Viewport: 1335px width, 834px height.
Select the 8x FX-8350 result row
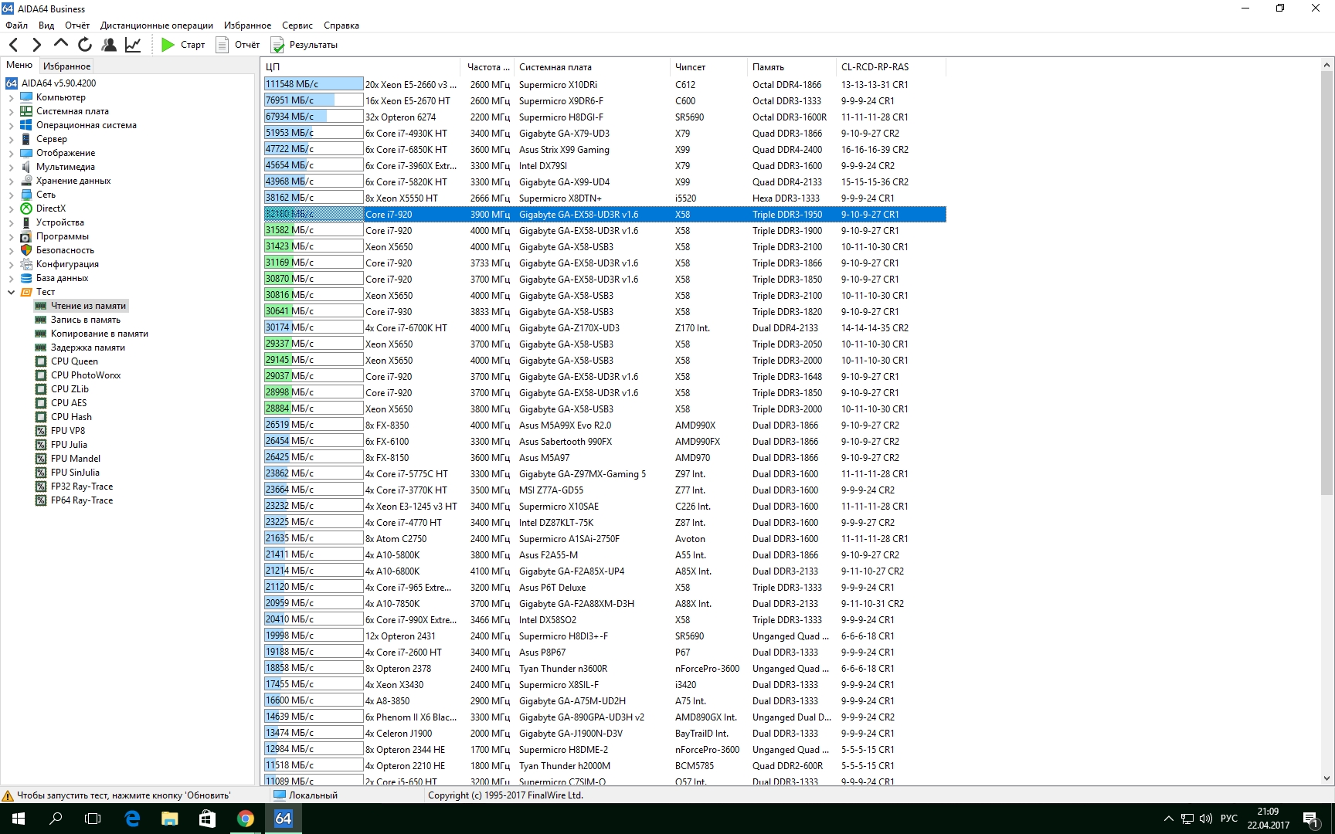(604, 425)
